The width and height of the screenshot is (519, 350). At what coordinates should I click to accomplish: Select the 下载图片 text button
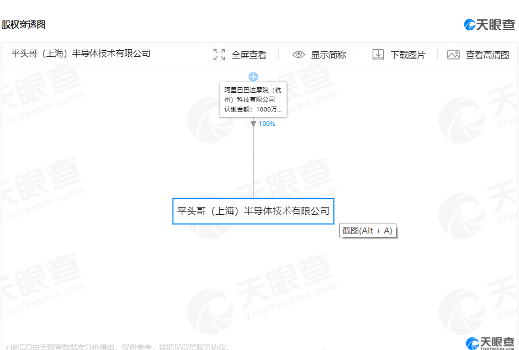(408, 55)
